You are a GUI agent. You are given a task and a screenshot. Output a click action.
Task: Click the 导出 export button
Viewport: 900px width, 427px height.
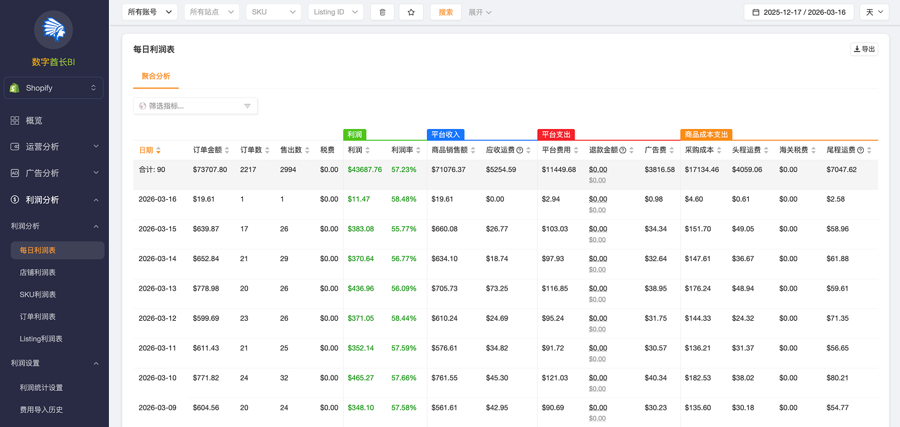864,50
